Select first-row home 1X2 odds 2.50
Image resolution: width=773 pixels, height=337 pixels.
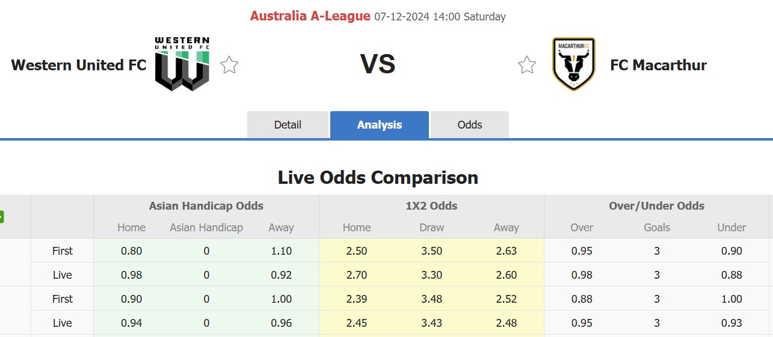357,251
